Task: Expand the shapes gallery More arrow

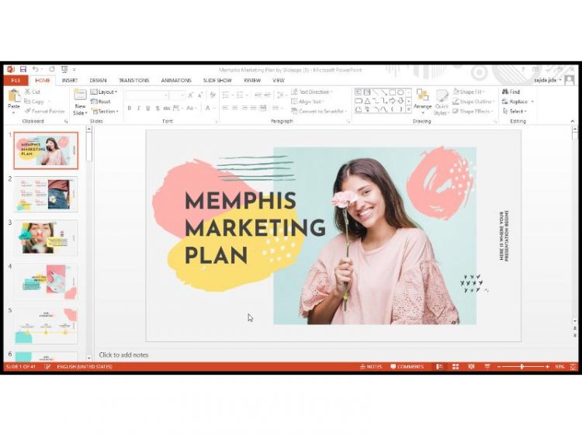Action: [408, 109]
